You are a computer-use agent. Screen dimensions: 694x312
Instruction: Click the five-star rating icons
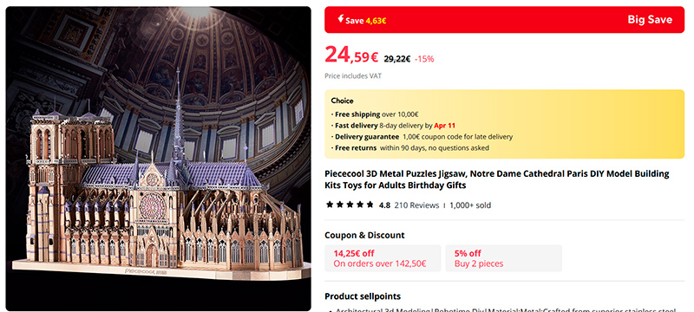350,205
